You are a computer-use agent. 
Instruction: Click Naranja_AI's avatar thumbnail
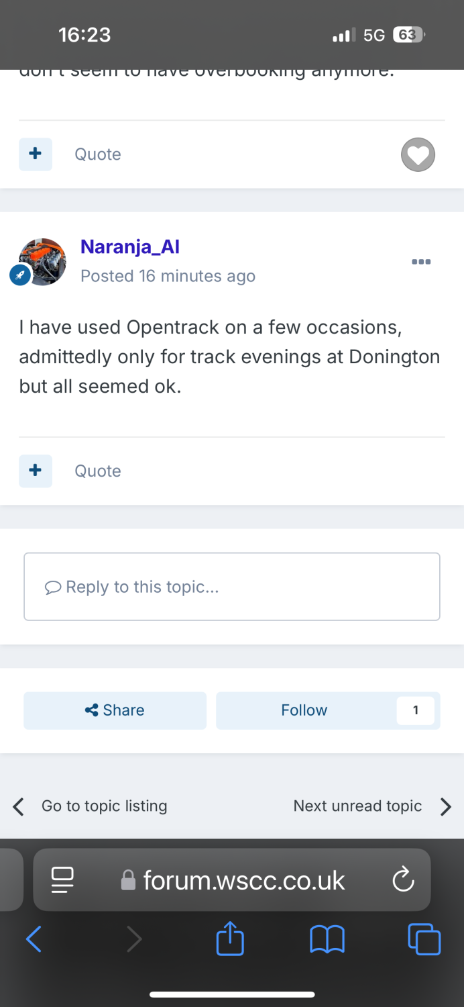43,261
